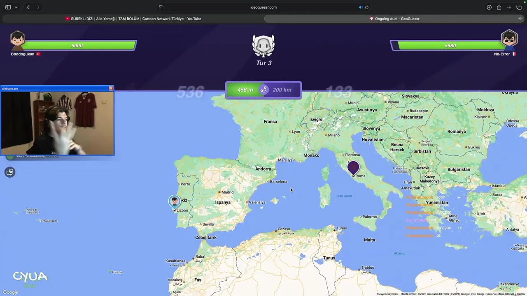Viewport: 527px width, 296px height.
Task: Open the Safari share icon
Action: coord(499,7)
